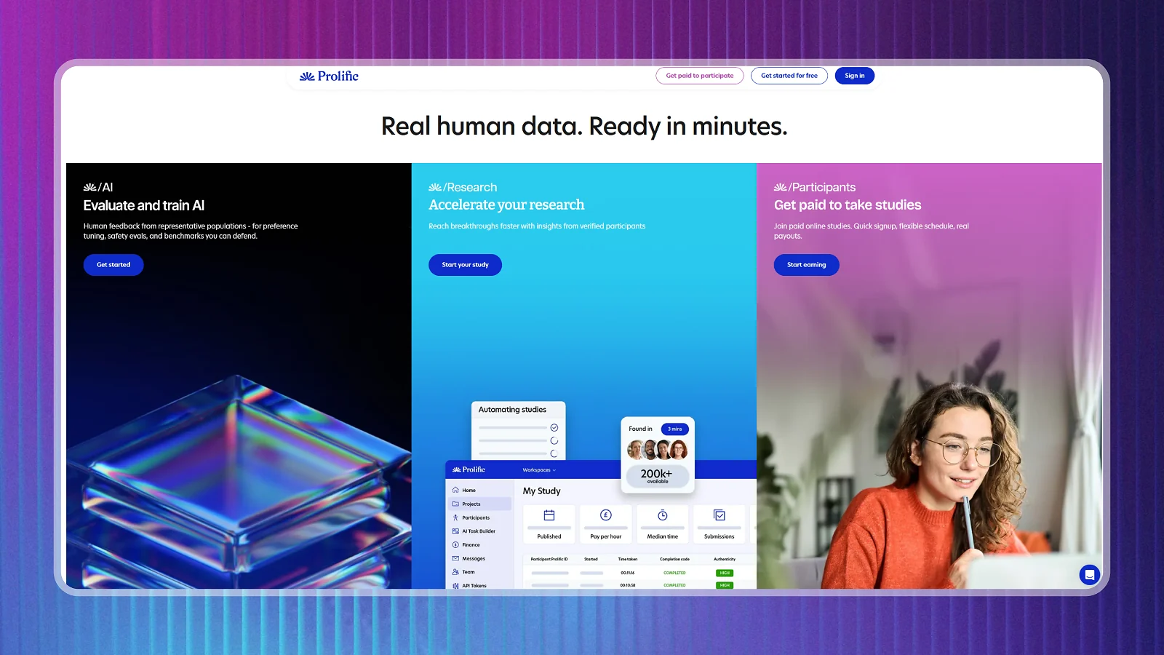Click the Finance coin icon in sidebar

click(x=455, y=544)
